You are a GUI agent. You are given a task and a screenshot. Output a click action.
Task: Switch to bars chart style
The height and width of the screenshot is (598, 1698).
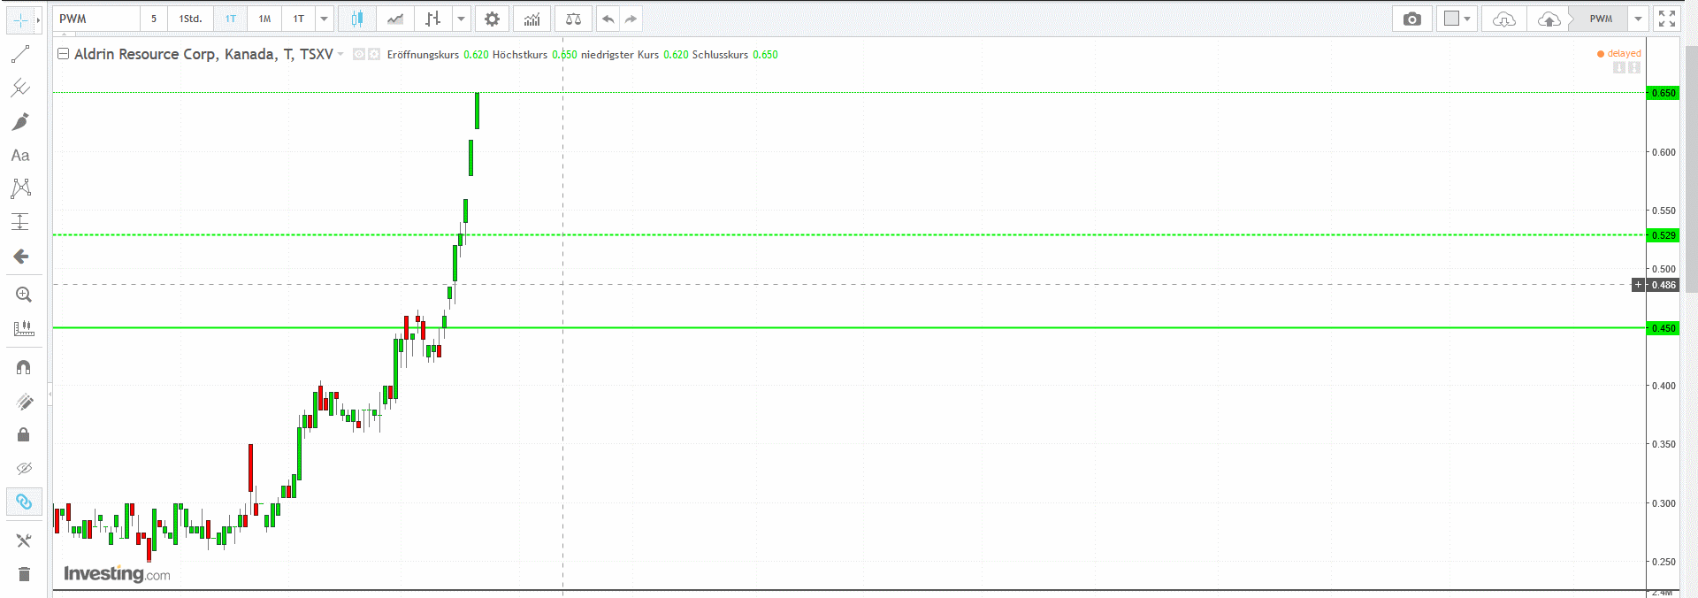(x=433, y=19)
